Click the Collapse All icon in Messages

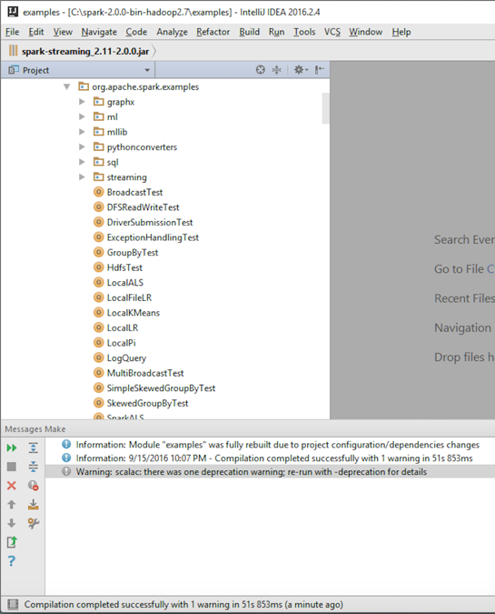(34, 467)
